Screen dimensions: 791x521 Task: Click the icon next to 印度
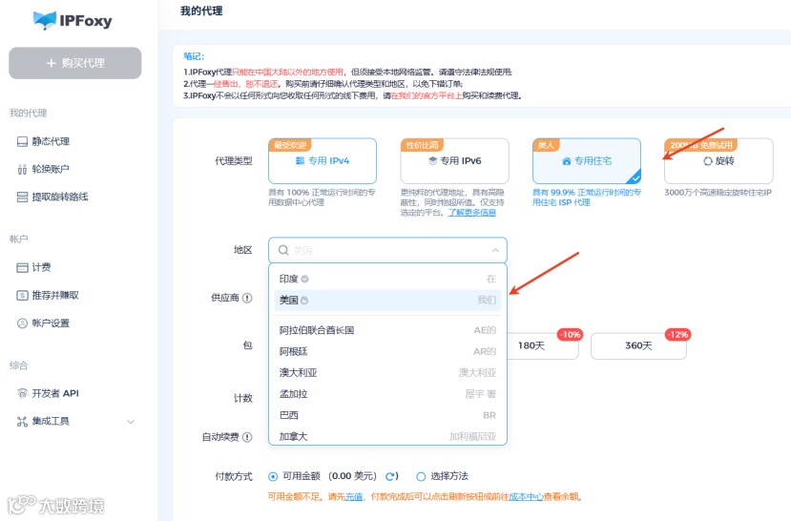(x=304, y=279)
